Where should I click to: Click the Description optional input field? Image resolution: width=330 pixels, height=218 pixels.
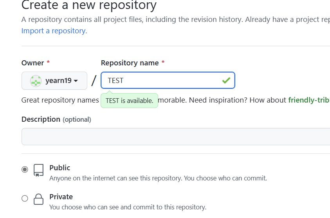176,137
